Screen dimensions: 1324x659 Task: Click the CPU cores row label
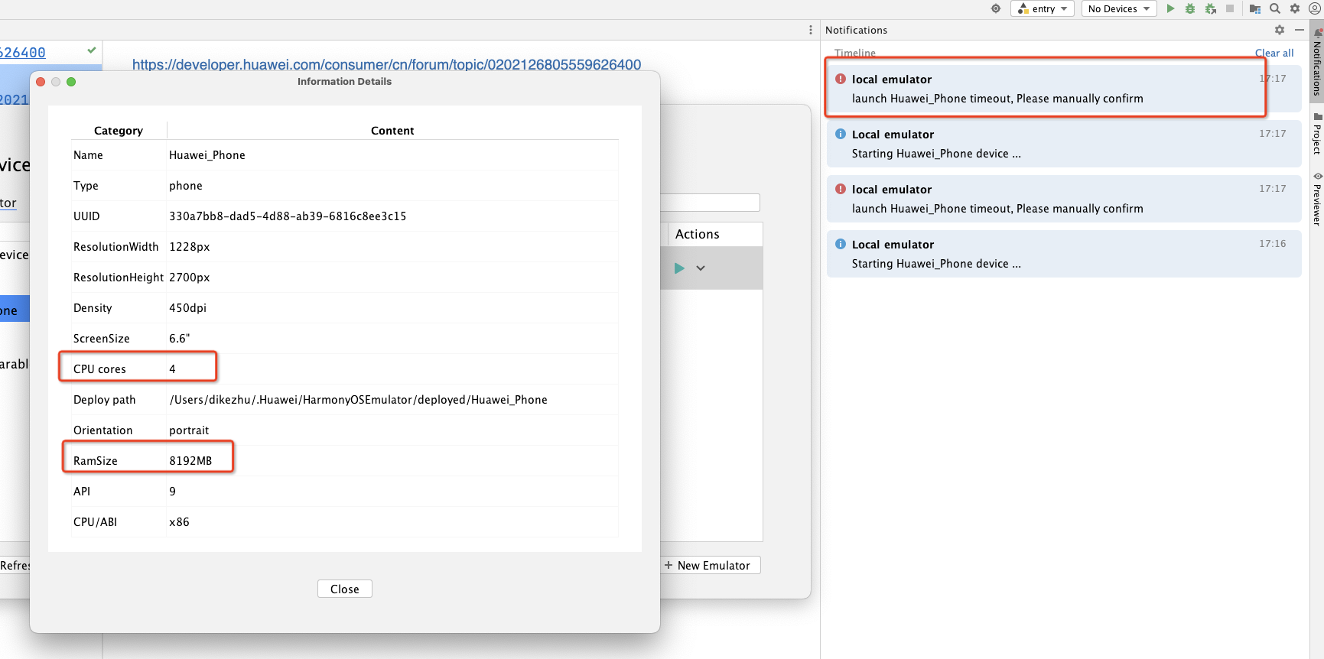tap(99, 369)
